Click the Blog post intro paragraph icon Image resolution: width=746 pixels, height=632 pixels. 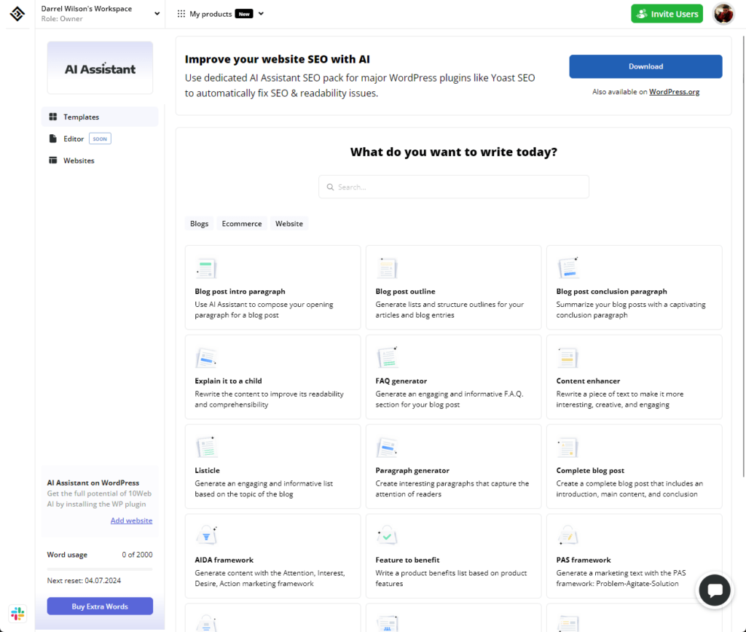pos(206,268)
